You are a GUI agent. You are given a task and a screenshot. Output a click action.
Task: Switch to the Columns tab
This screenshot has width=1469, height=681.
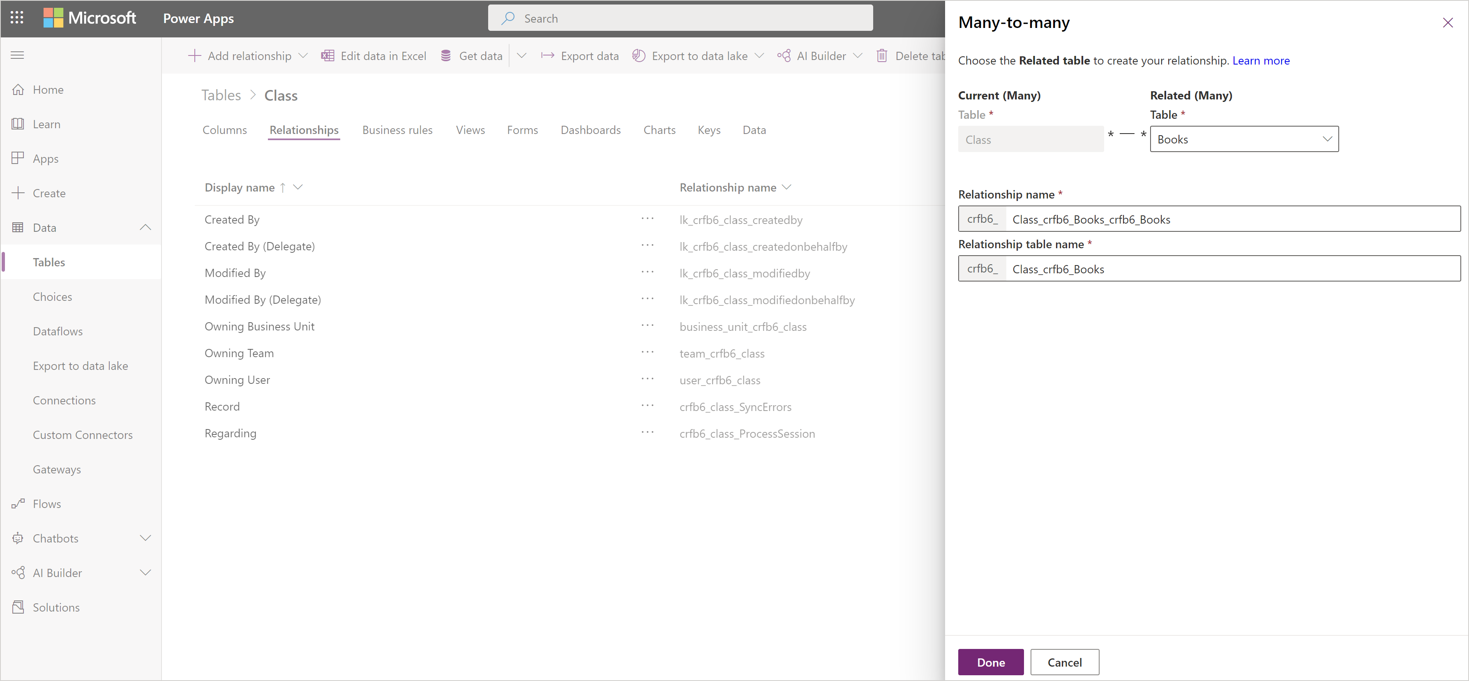tap(226, 130)
